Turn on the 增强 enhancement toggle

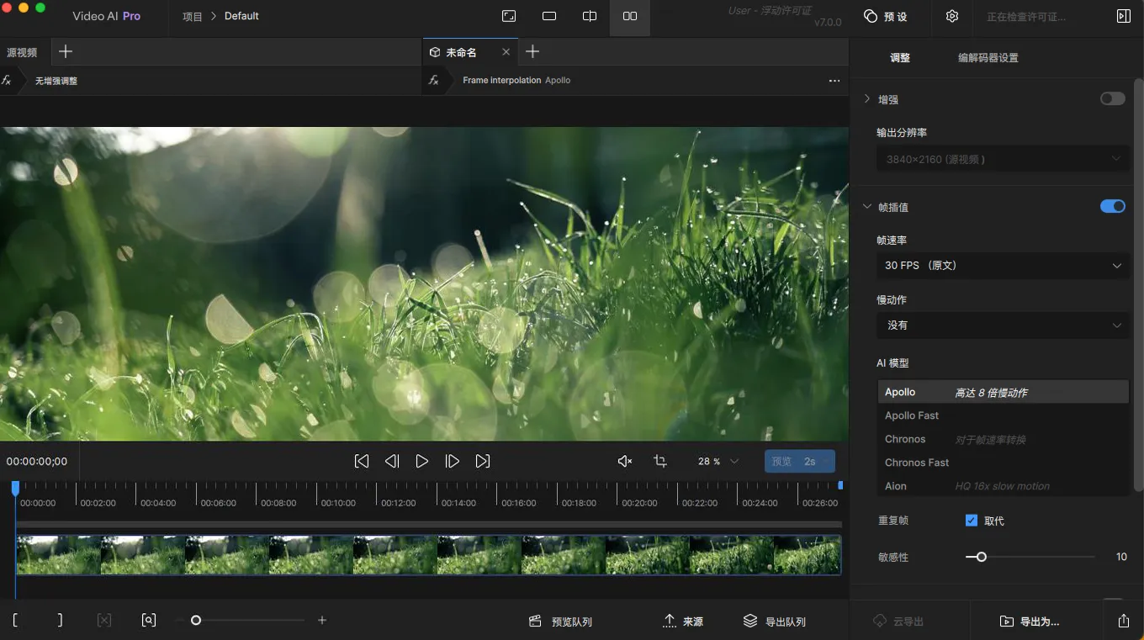click(1112, 99)
